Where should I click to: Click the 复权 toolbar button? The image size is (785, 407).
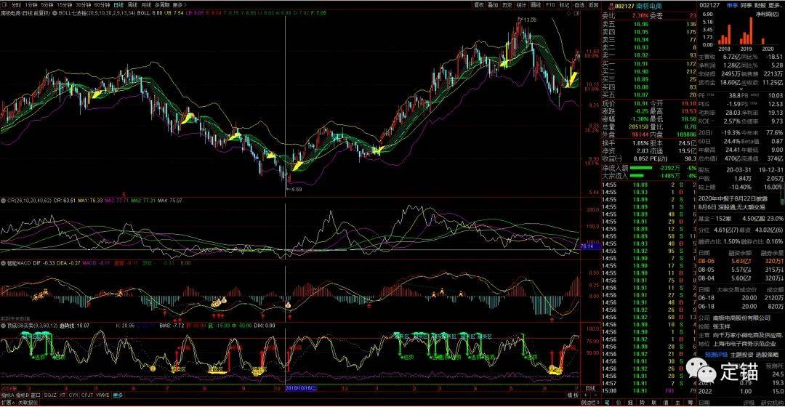click(x=479, y=4)
